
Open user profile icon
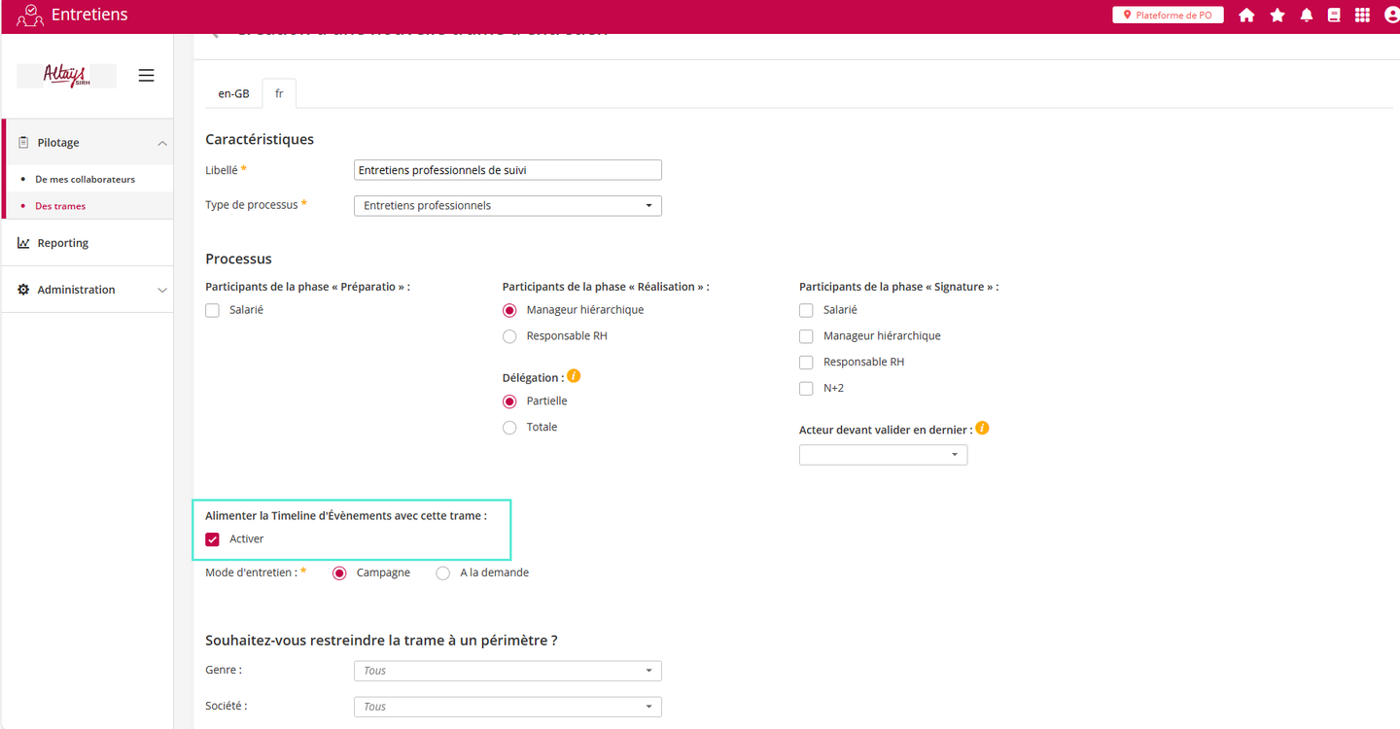pyautogui.click(x=1390, y=16)
